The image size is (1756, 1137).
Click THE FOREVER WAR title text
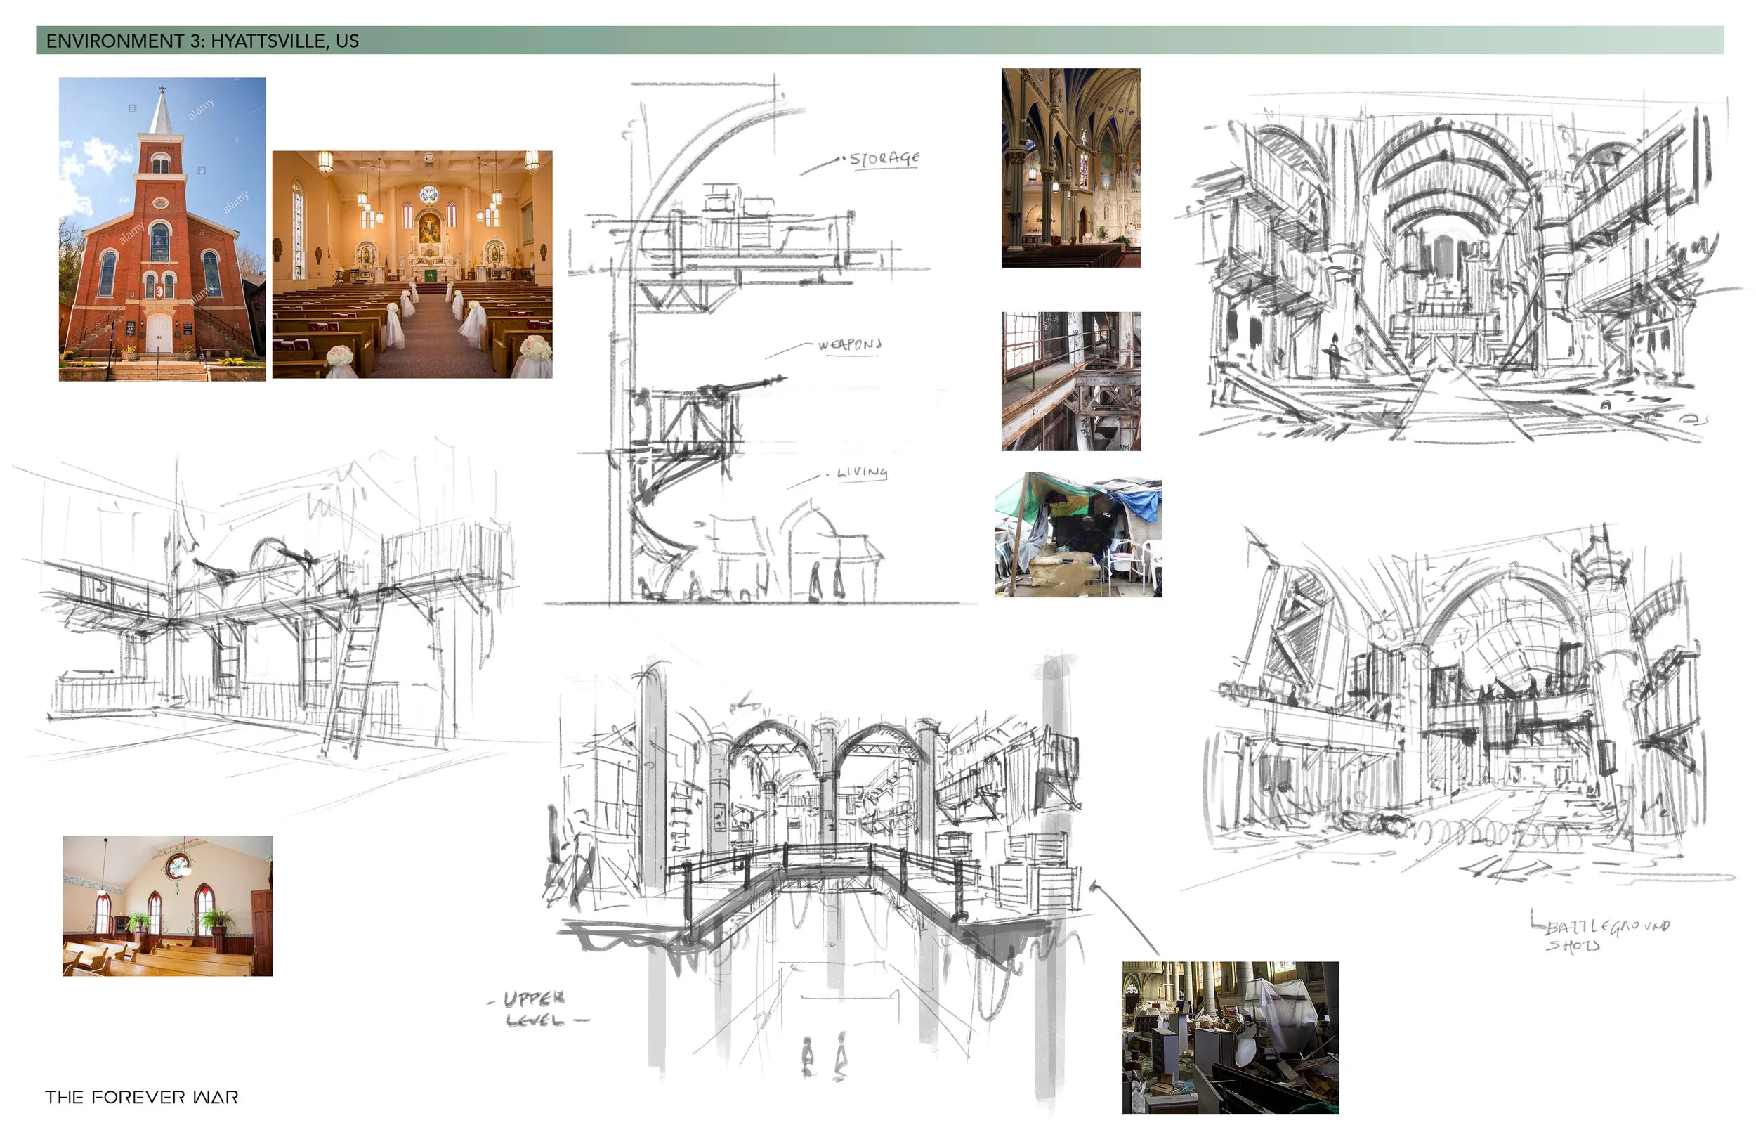pos(142,1097)
